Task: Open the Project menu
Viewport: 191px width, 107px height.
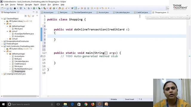Action: 43,5
